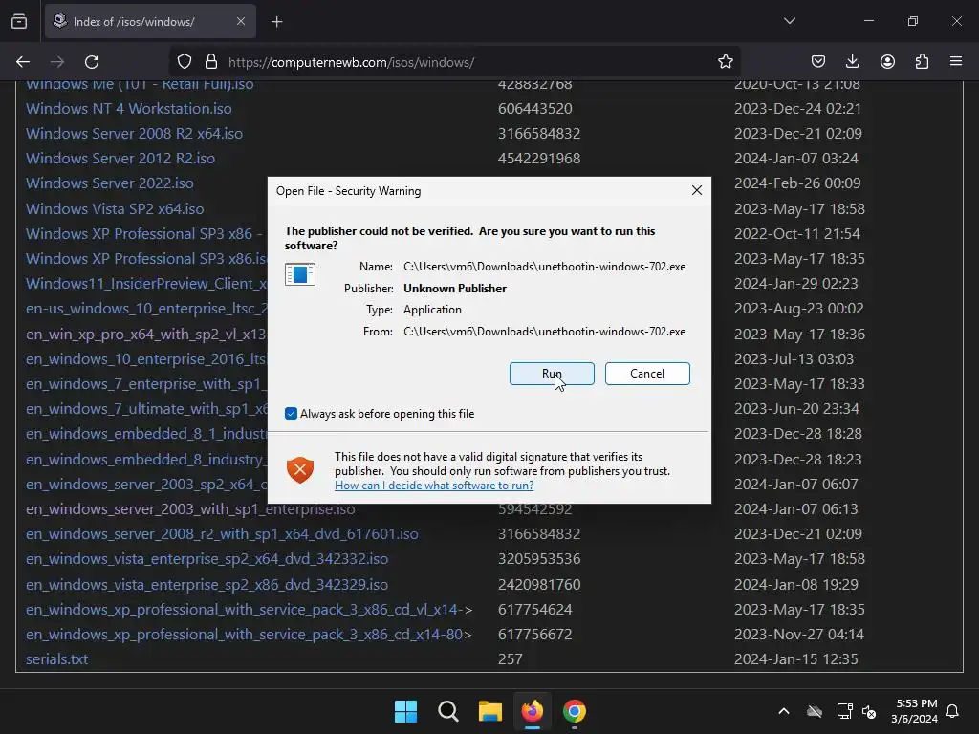
Task: Open en_windows_vista_enterprise_sp2_x64_dvd_342332.iso link
Action: pos(207,558)
